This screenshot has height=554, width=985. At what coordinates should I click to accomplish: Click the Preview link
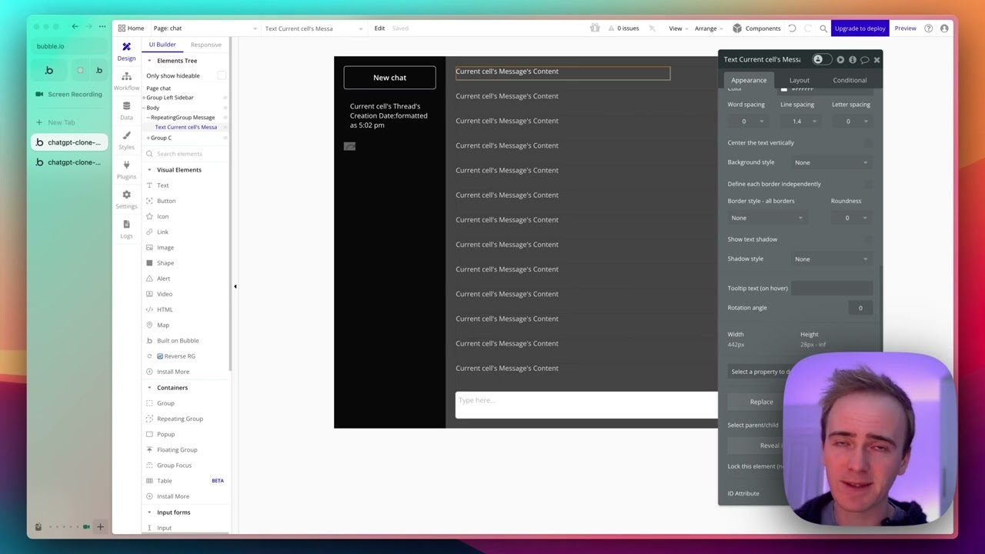tap(905, 28)
